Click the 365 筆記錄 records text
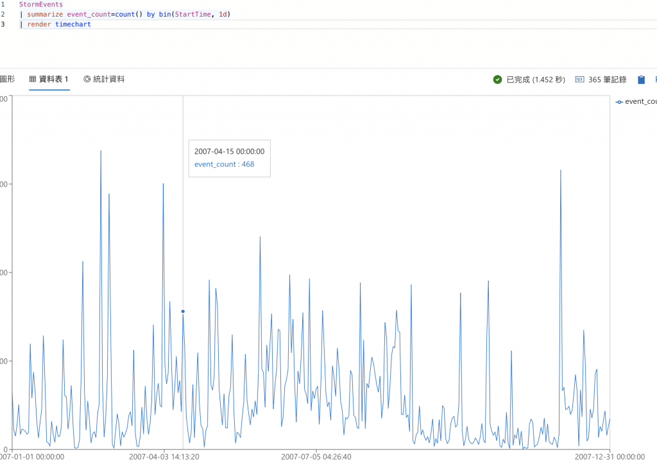The image size is (657, 466). click(607, 79)
